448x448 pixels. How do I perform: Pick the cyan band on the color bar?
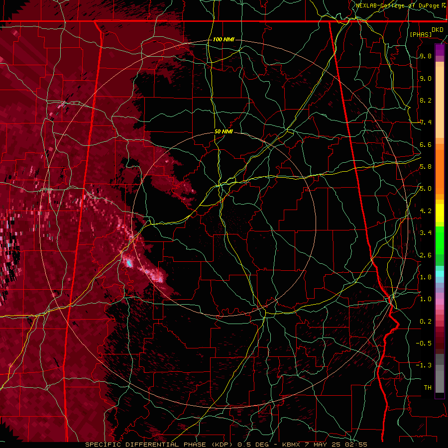(440, 274)
